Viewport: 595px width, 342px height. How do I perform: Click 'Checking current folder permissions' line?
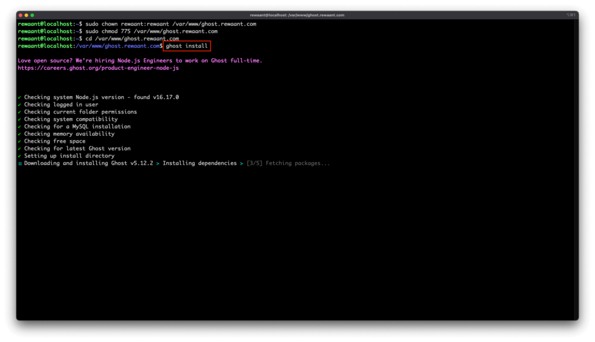[x=80, y=112]
